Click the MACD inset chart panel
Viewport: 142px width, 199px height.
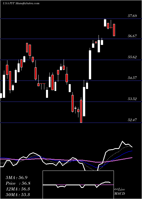click(78, 185)
